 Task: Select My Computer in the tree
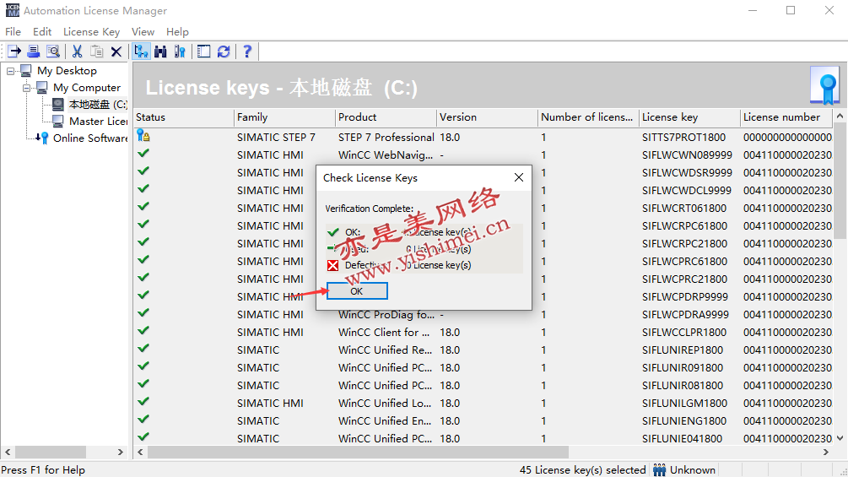(x=87, y=88)
